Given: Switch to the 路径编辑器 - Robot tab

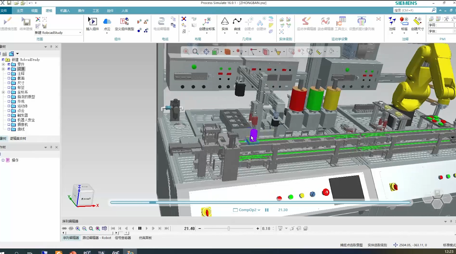Looking at the screenshot, I should coord(97,238).
